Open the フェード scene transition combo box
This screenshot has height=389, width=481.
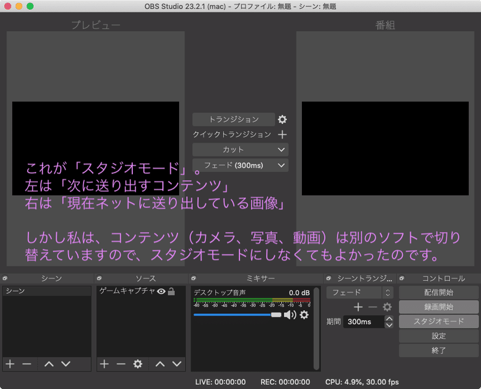click(x=360, y=292)
